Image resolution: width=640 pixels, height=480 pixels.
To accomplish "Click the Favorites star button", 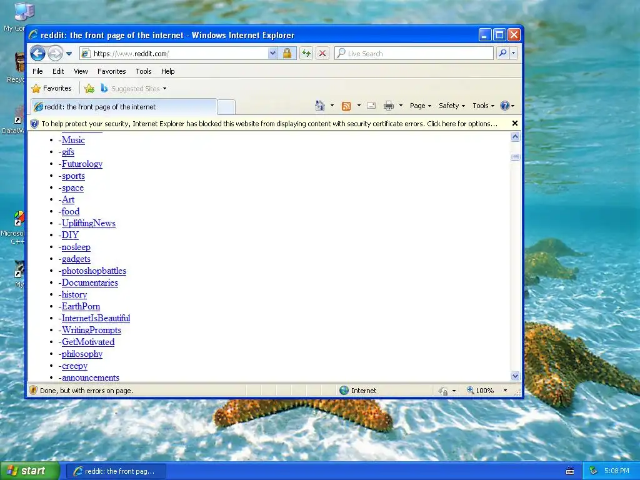I will [x=51, y=88].
